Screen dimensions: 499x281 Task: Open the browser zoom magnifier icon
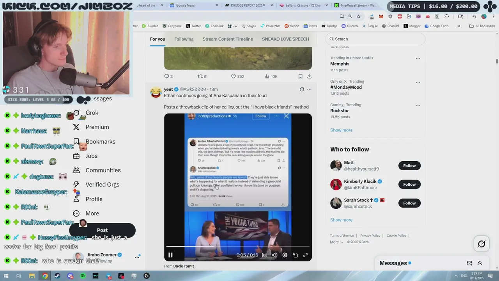coord(350,16)
